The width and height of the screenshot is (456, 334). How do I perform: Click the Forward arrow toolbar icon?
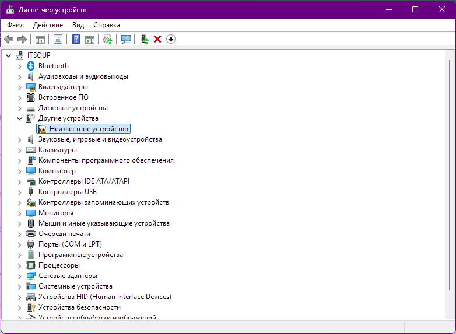(x=22, y=39)
